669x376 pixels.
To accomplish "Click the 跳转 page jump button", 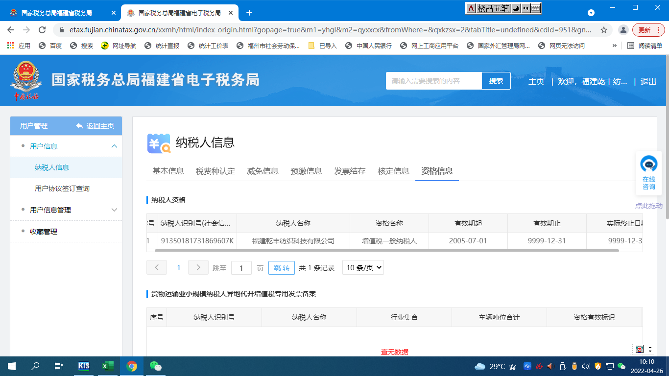I will 281,268.
